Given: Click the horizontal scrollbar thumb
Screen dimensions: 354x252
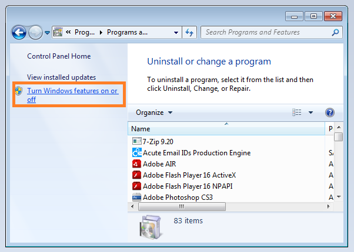Looking at the screenshot, I should [x=182, y=206].
